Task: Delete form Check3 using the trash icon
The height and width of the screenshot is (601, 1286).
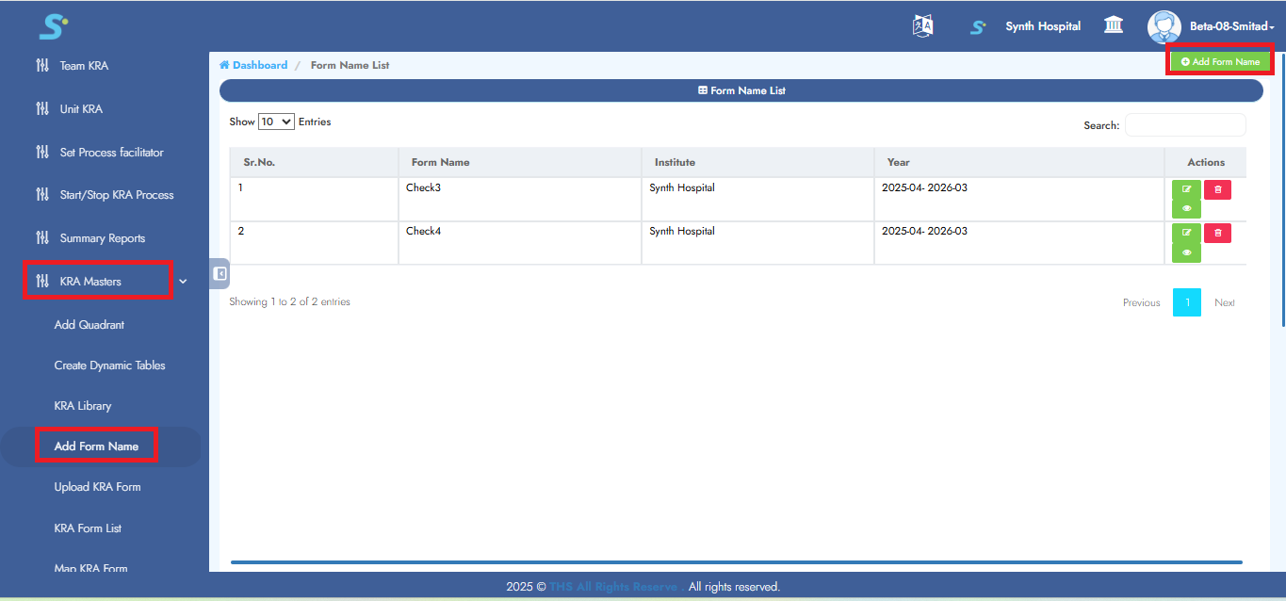Action: pyautogui.click(x=1217, y=188)
